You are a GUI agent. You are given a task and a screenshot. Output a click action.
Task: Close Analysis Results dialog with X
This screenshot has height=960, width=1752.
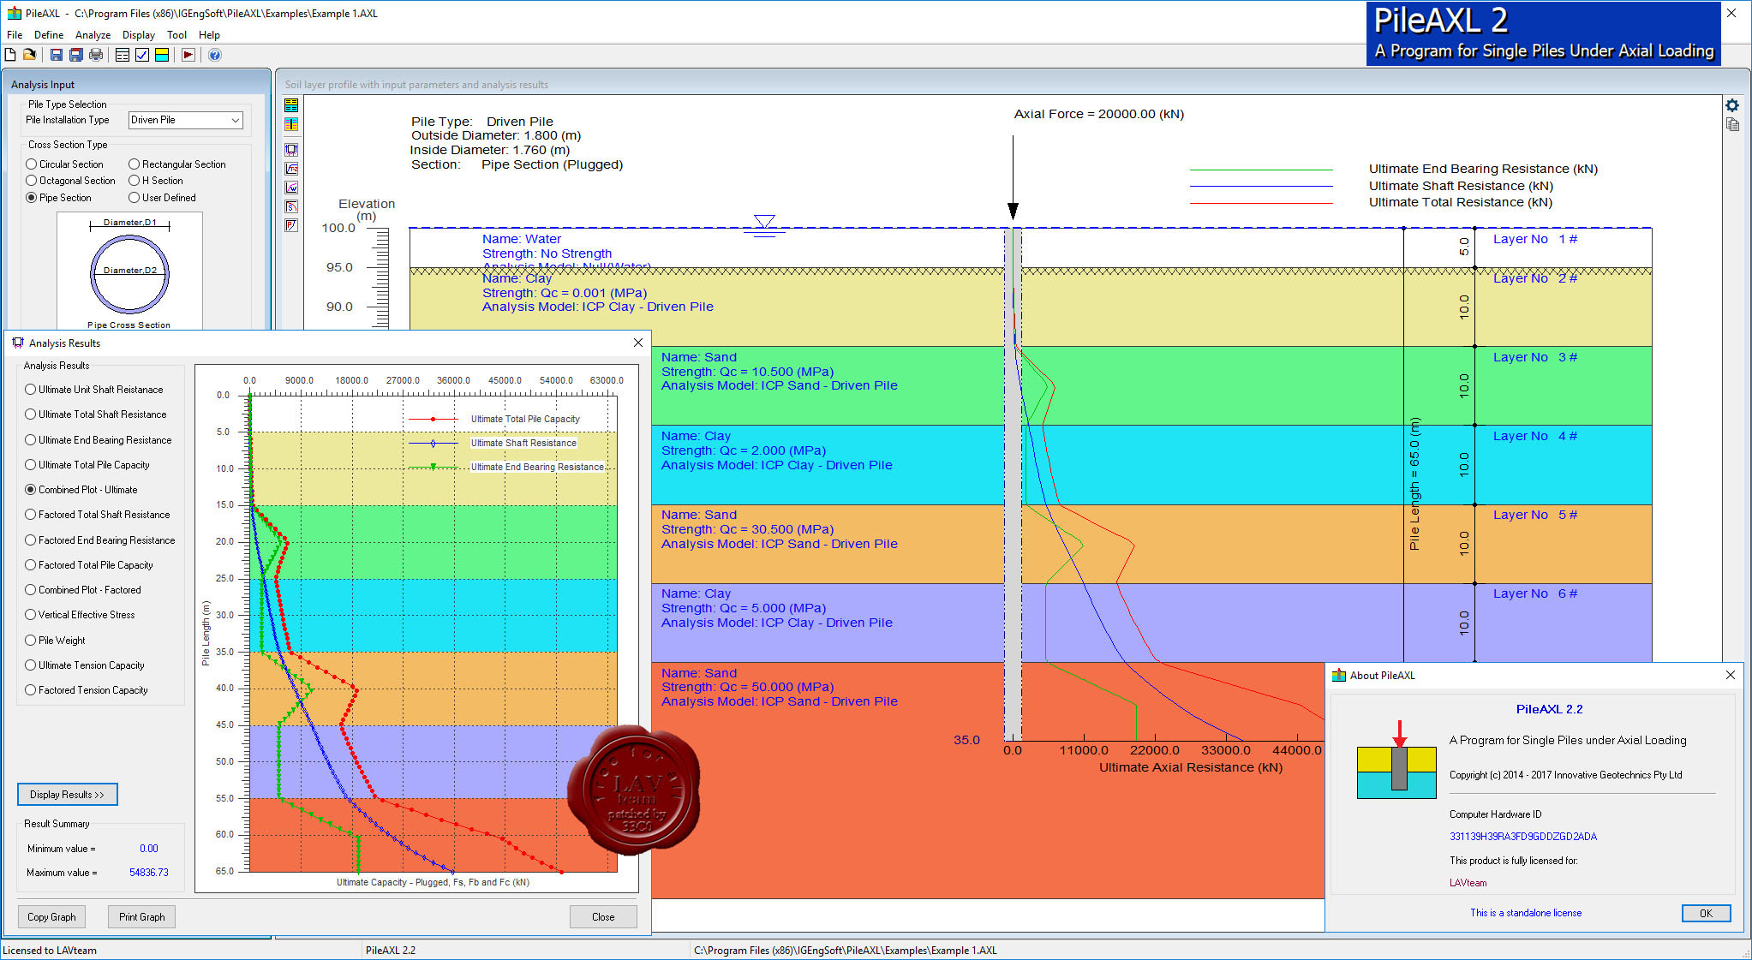(x=638, y=343)
